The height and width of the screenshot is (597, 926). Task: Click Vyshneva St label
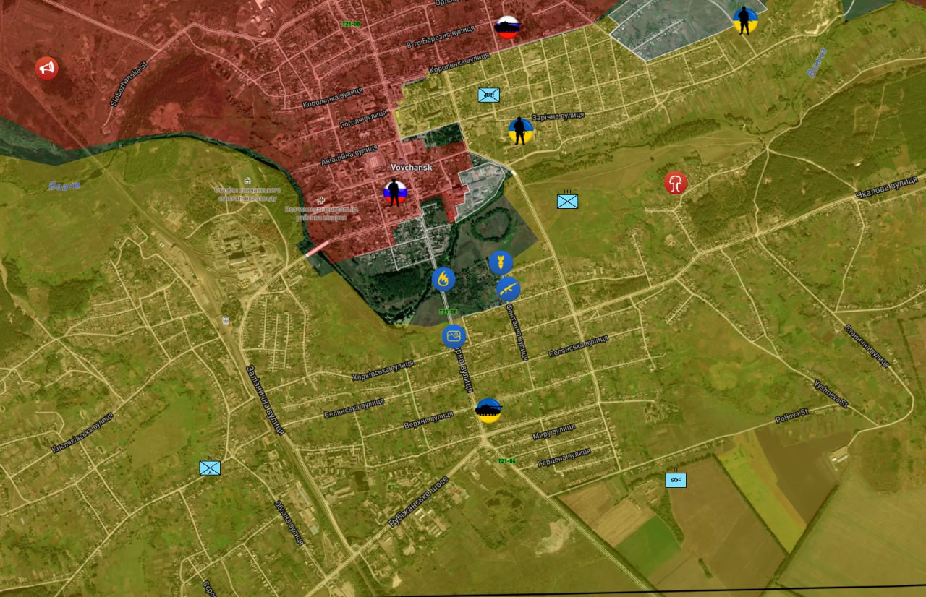coord(829,394)
